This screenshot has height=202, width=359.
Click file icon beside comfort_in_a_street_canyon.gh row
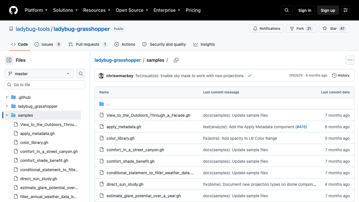[x=102, y=150]
